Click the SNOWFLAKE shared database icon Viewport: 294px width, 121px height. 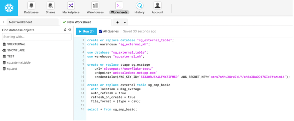click(x=4, y=50)
